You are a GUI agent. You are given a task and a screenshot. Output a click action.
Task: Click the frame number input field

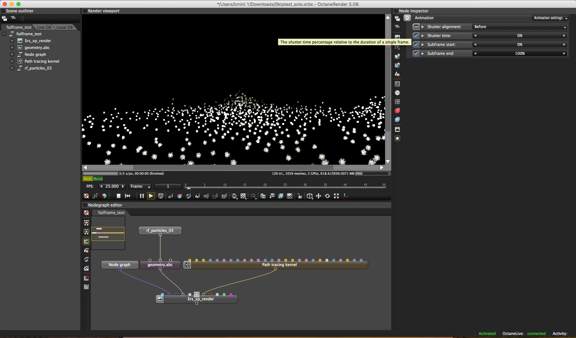point(168,186)
